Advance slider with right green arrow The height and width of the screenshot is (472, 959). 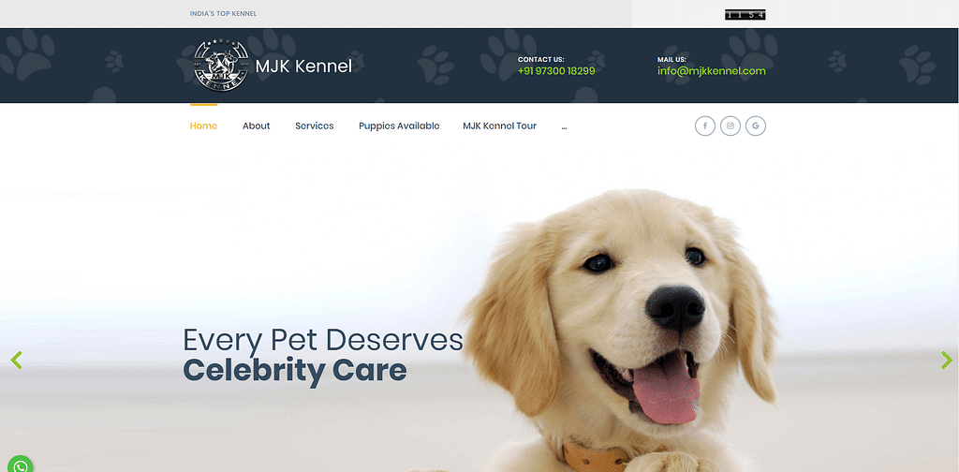point(946,361)
